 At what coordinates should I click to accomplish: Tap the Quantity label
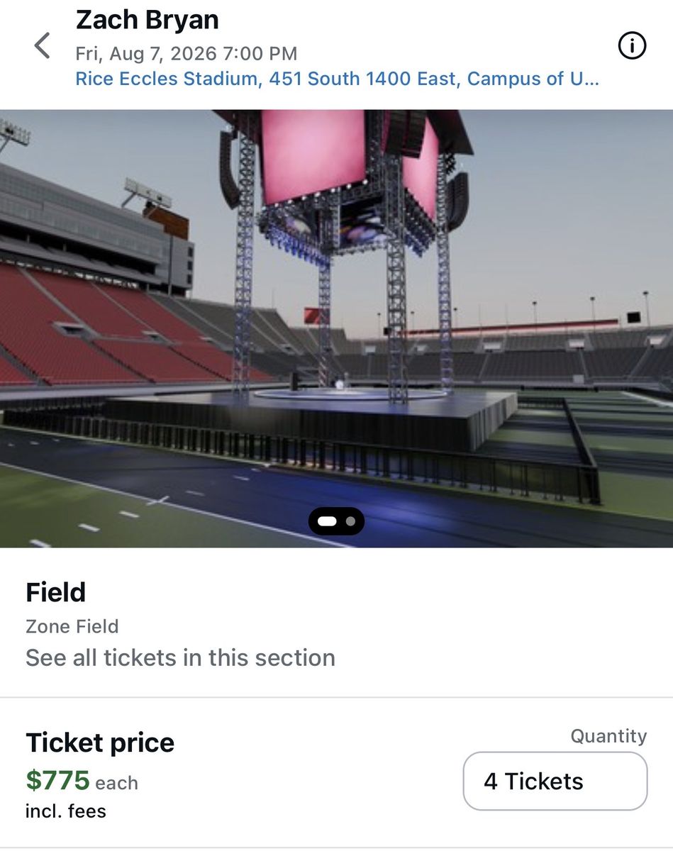click(608, 736)
